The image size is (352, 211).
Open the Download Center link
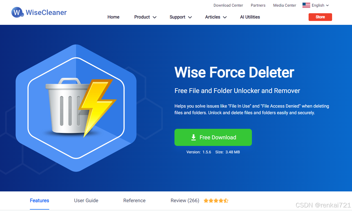coord(228,5)
